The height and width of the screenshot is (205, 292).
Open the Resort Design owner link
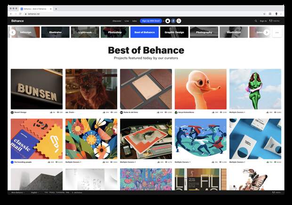[x=20, y=112]
